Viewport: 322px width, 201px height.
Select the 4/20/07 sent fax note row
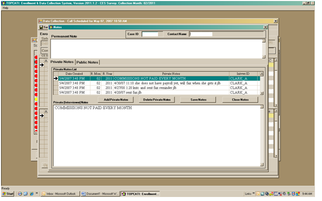tap(171, 92)
